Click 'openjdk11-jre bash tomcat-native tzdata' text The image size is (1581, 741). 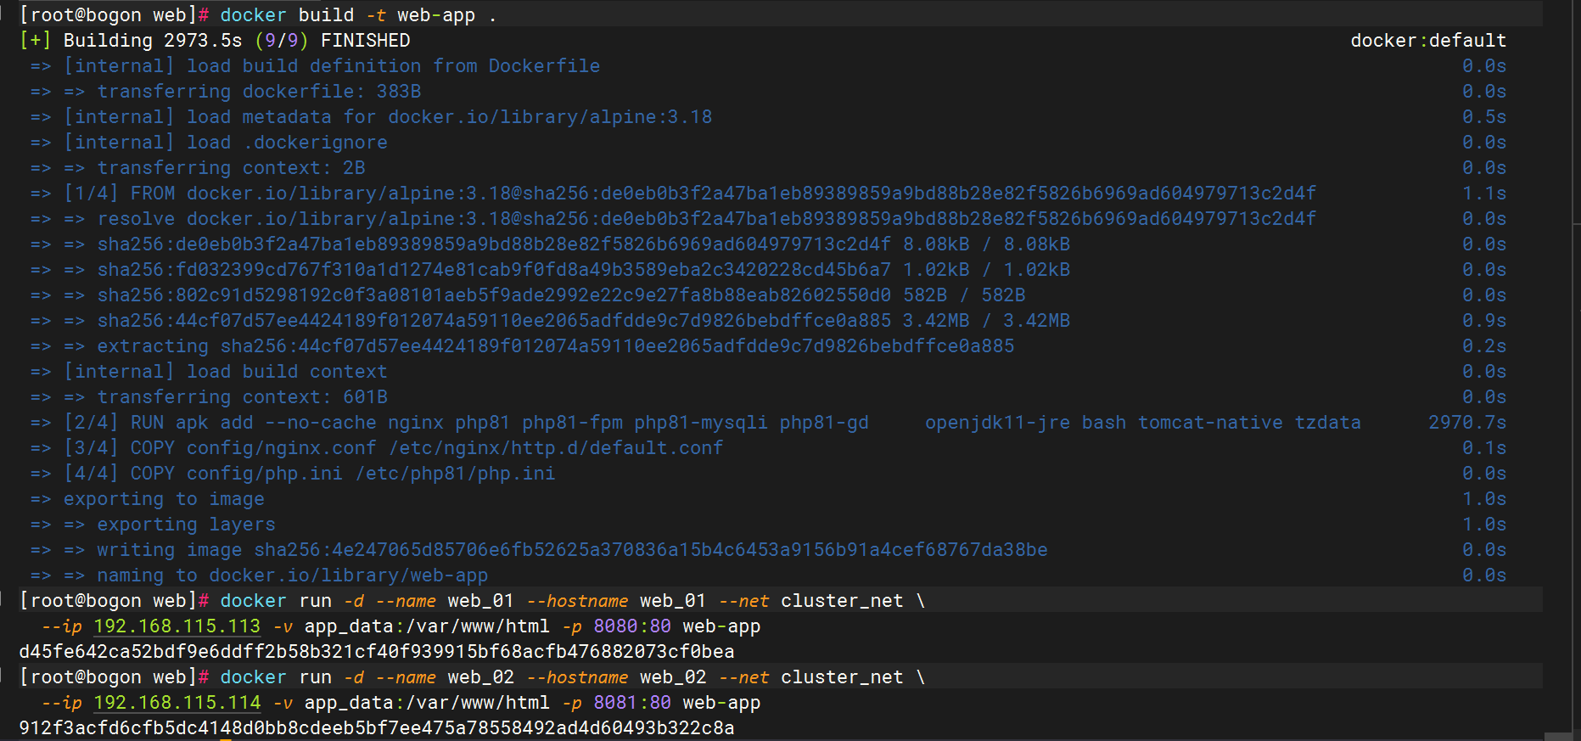coord(1143,423)
